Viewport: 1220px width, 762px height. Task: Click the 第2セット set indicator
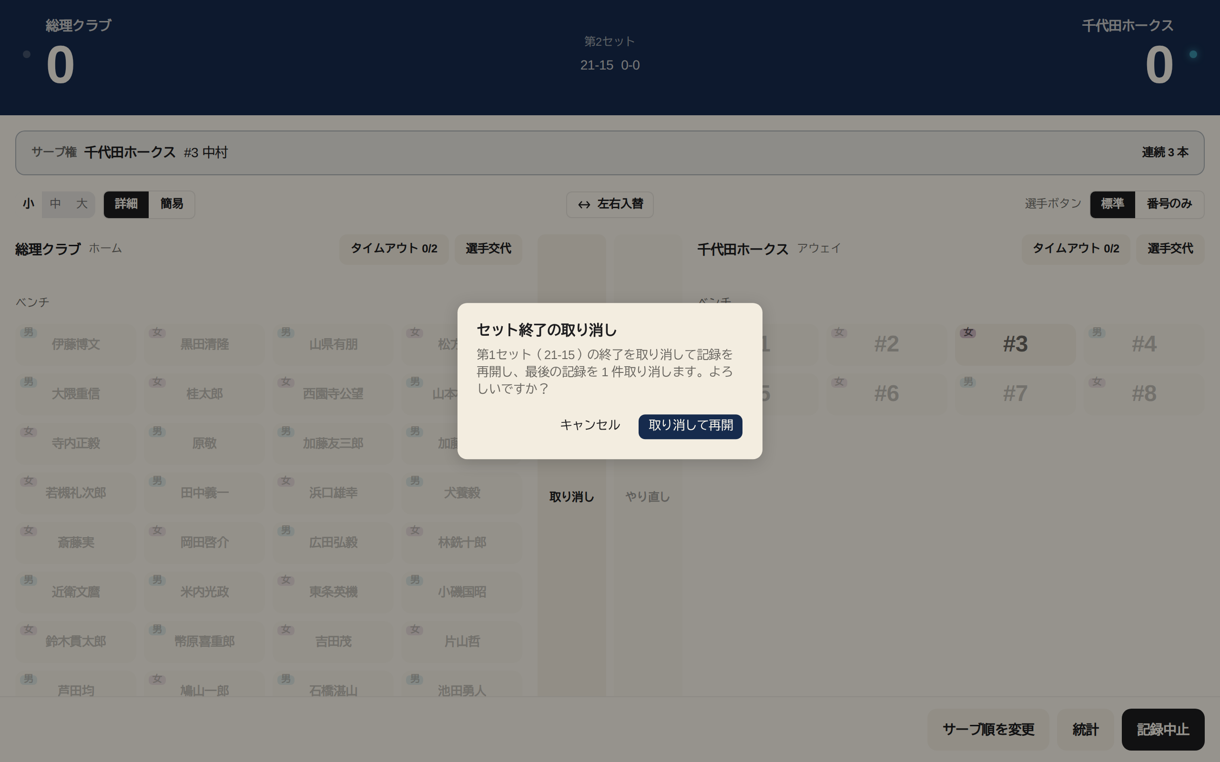(610, 41)
